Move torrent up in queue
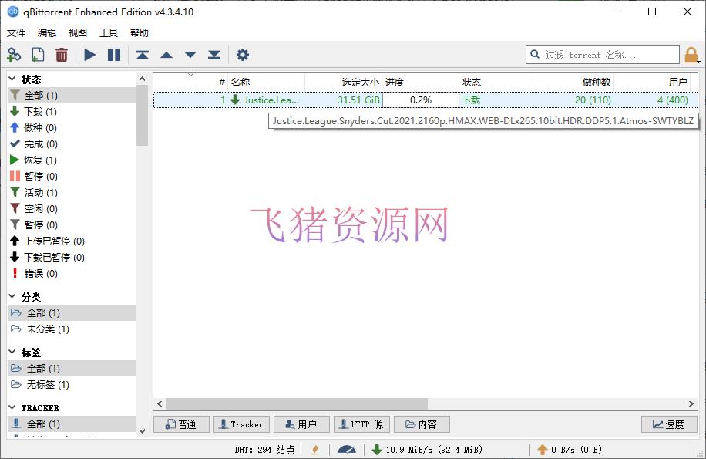706x459 pixels. click(x=166, y=55)
